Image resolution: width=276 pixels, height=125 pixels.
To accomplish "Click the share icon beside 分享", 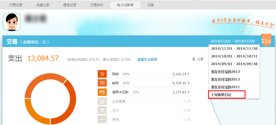I will pyautogui.click(x=194, y=59).
